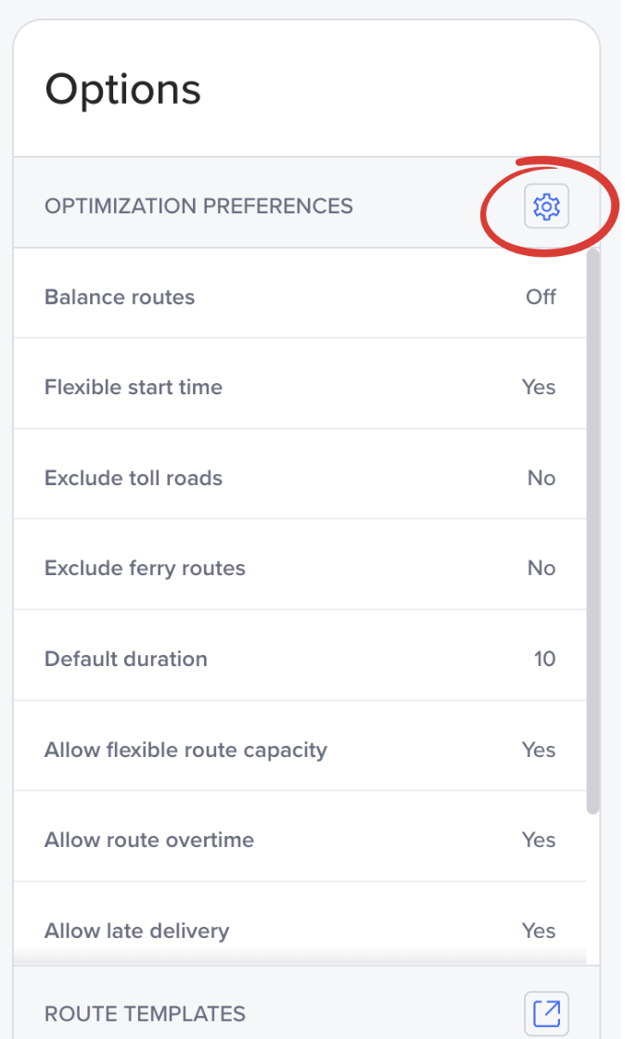Open route templates external link icon
Screen dimensions: 625x1039
(547, 1012)
